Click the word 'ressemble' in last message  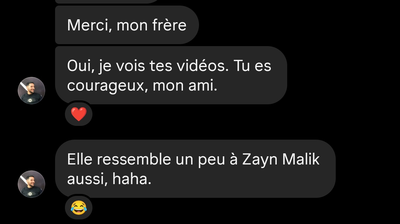[x=134, y=160]
